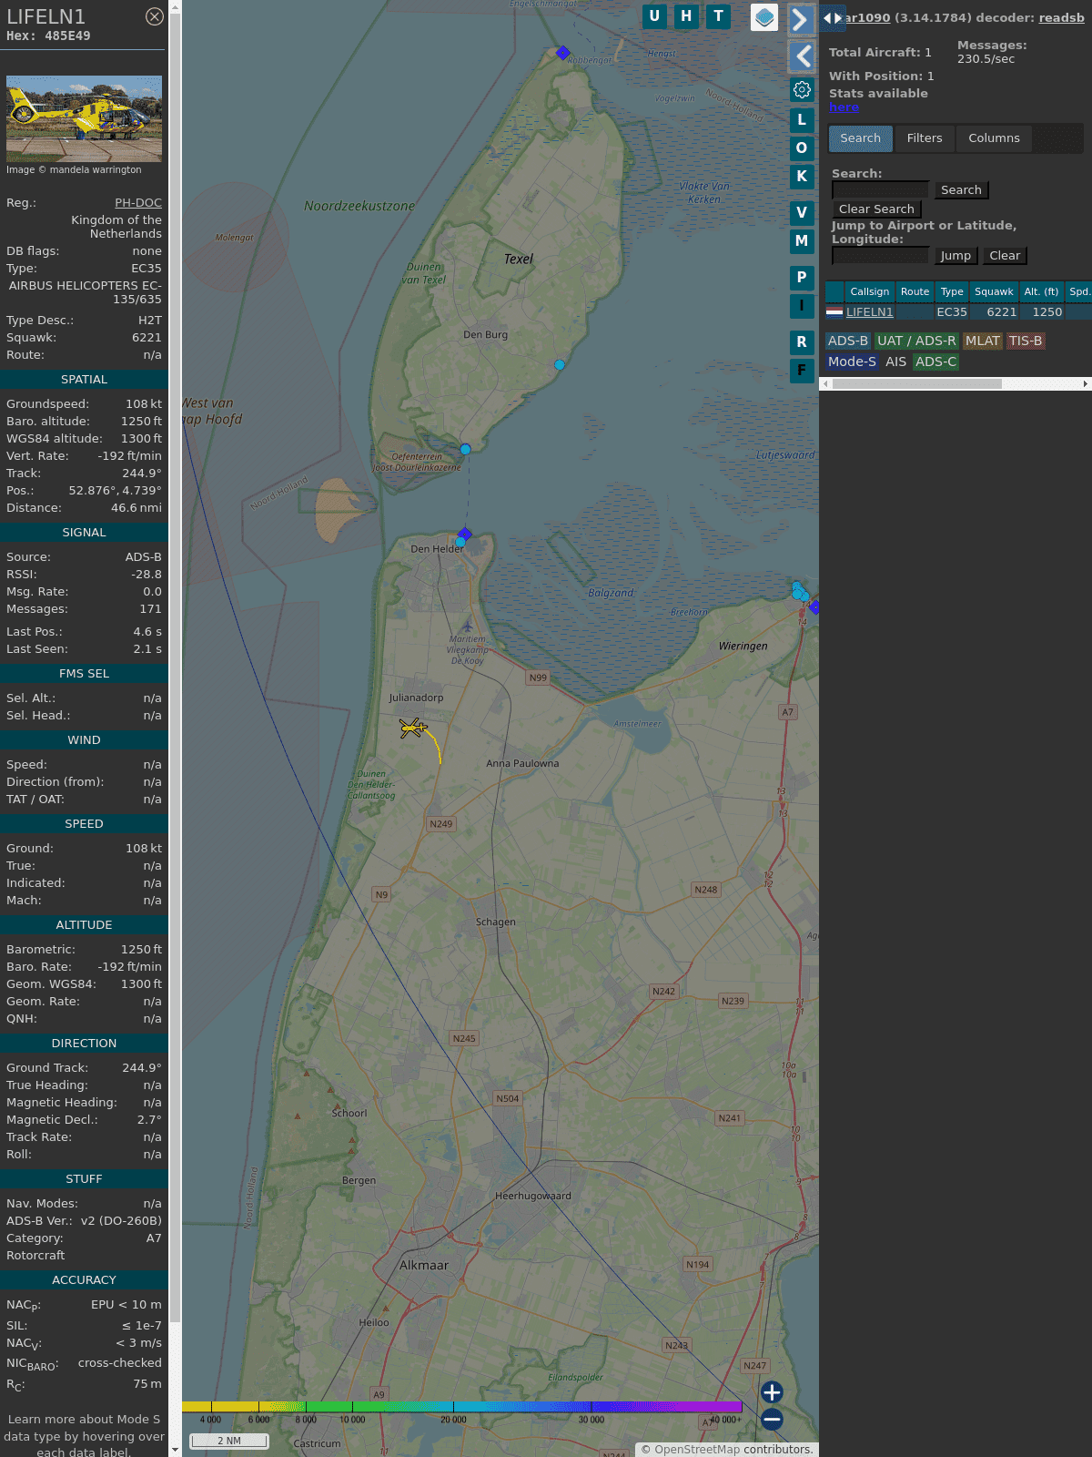
Task: Switch to the Filters tab
Action: (x=924, y=138)
